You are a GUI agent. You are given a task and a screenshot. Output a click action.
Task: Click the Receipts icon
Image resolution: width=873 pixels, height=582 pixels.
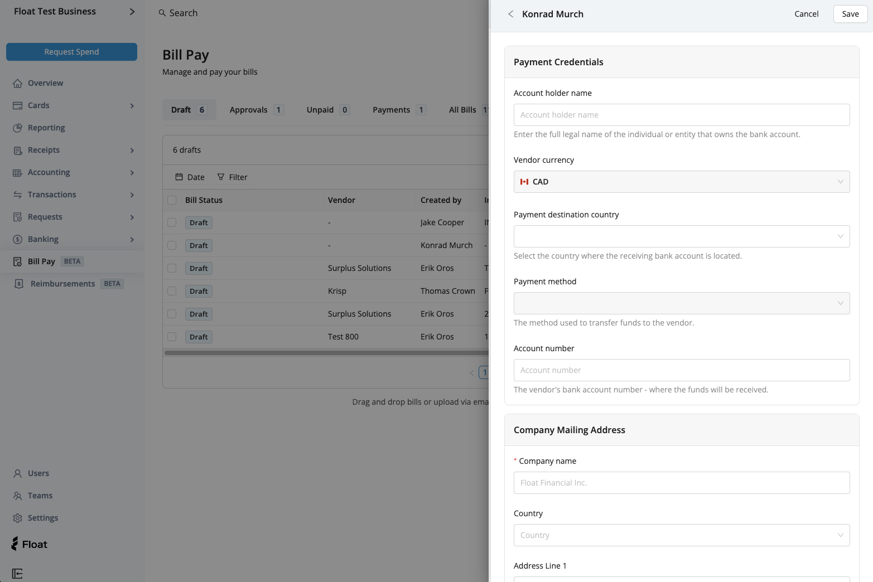coord(17,149)
